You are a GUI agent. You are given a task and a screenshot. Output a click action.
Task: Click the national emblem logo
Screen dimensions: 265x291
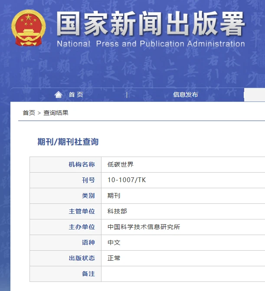28,28
